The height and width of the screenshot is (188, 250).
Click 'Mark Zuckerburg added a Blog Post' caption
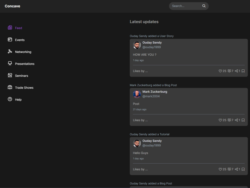[153, 85]
